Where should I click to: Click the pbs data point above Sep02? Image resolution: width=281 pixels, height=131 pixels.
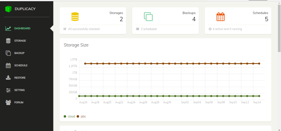pyautogui.click(x=187, y=63)
